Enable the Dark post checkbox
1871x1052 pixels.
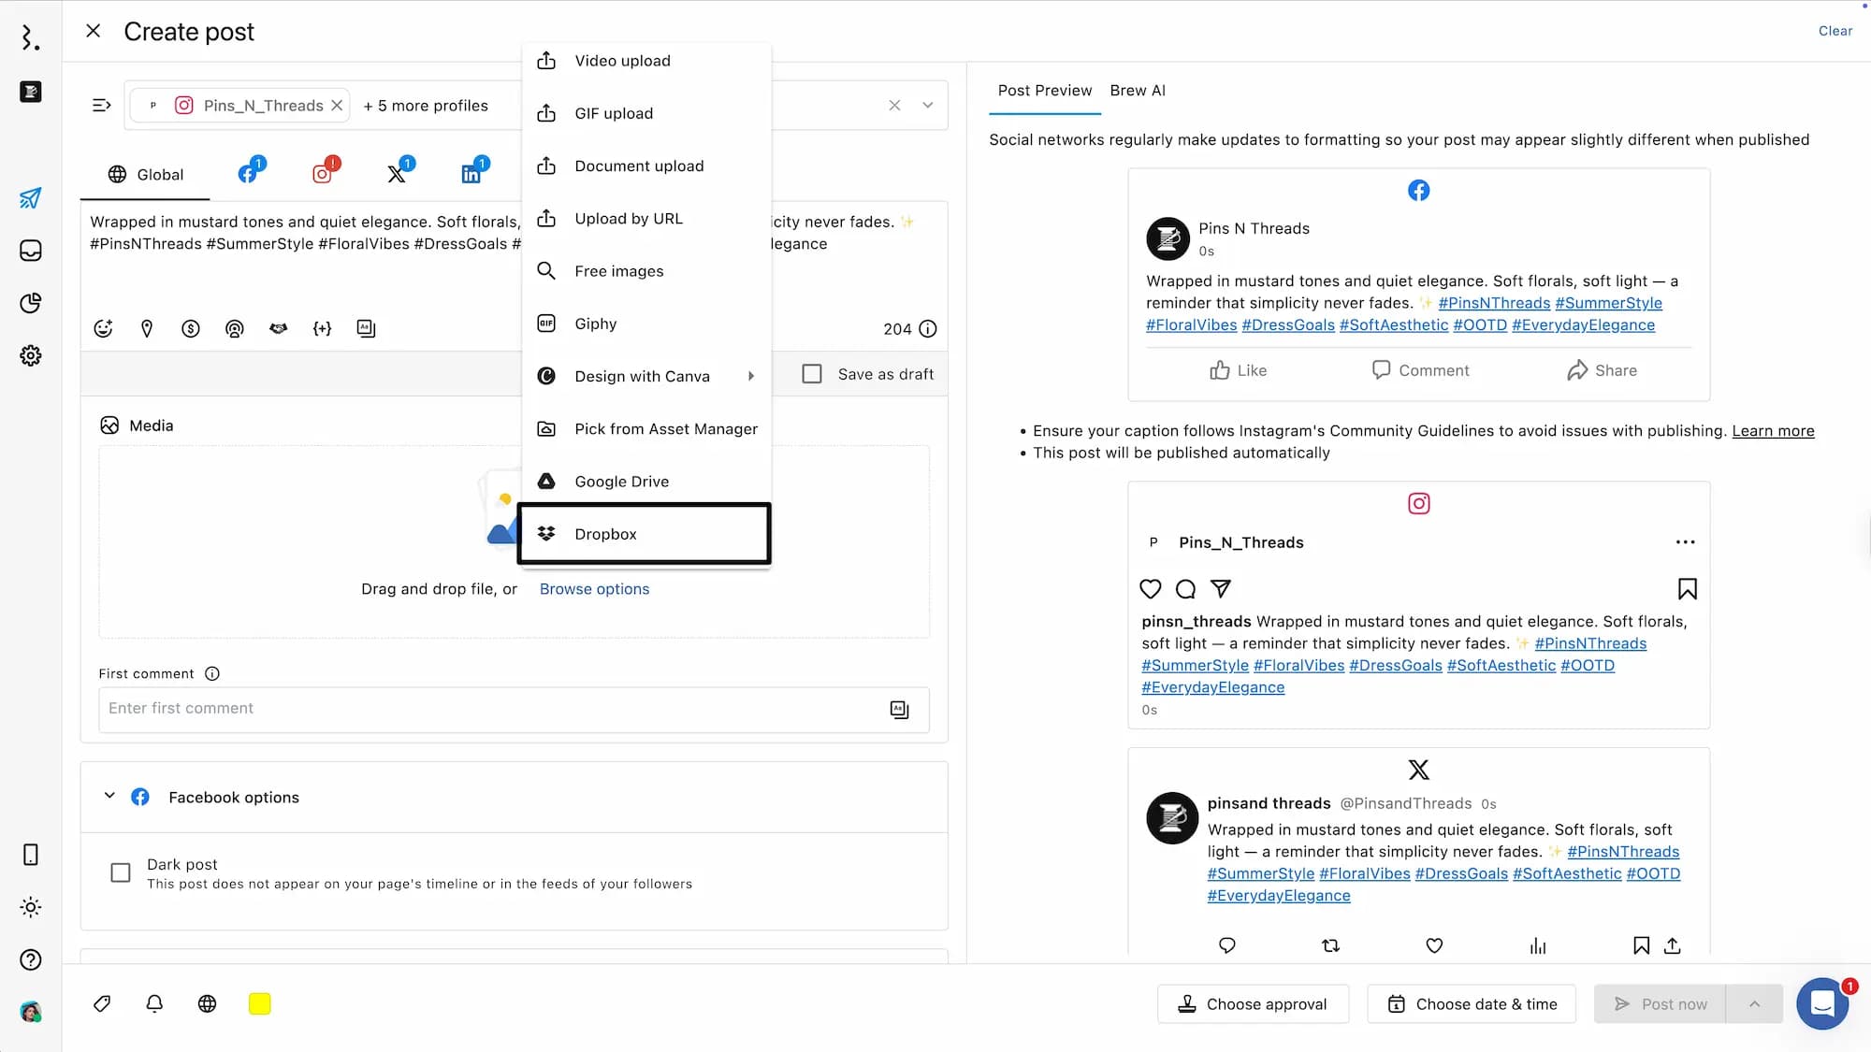(x=121, y=872)
